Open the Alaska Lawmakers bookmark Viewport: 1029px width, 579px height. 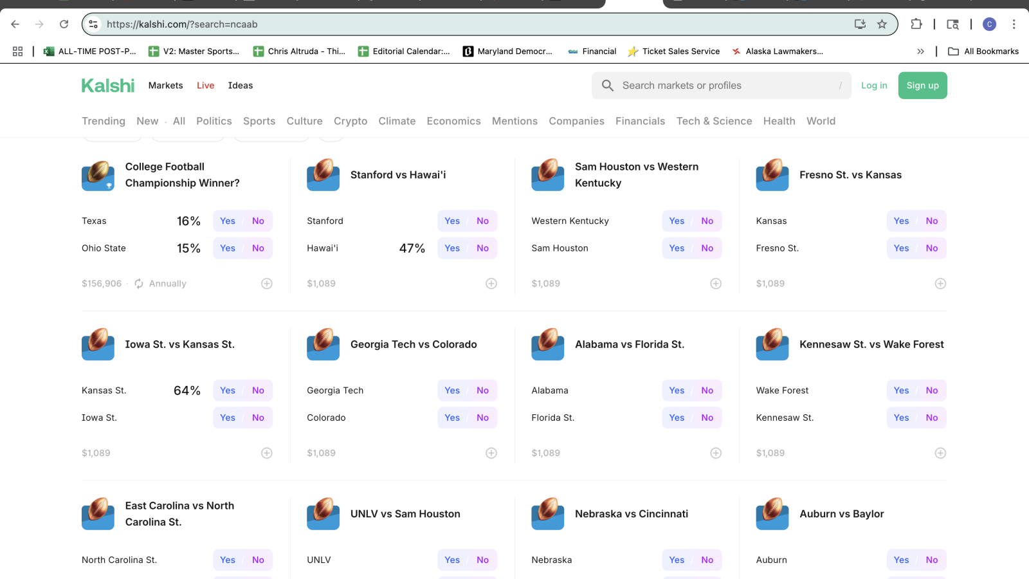777,51
